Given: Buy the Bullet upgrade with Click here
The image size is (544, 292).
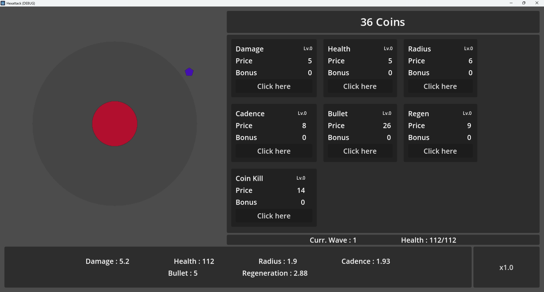Looking at the screenshot, I should point(360,151).
